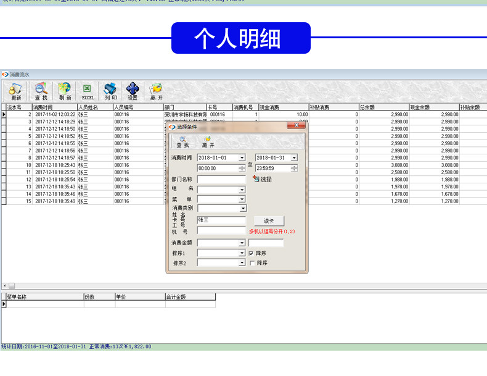Expand the start date 2018-01-01 dropdown

click(x=242, y=158)
